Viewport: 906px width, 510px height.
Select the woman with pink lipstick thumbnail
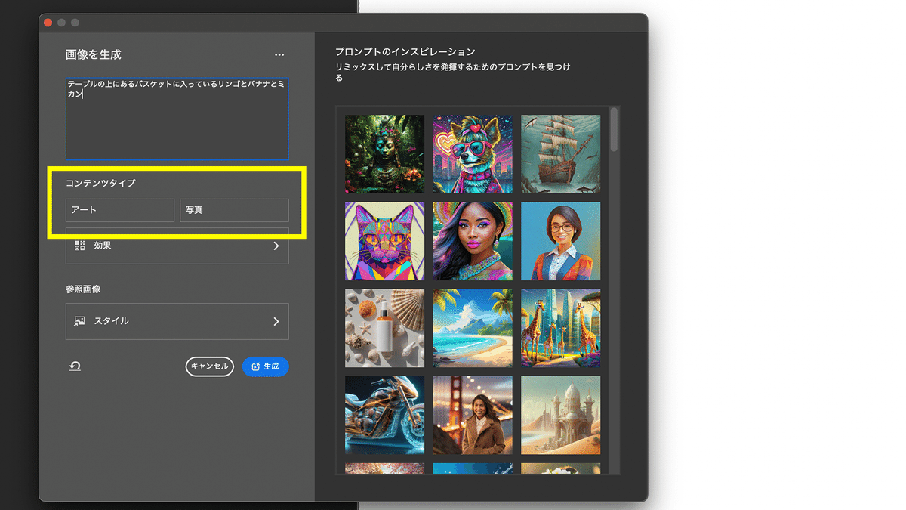pyautogui.click(x=473, y=241)
